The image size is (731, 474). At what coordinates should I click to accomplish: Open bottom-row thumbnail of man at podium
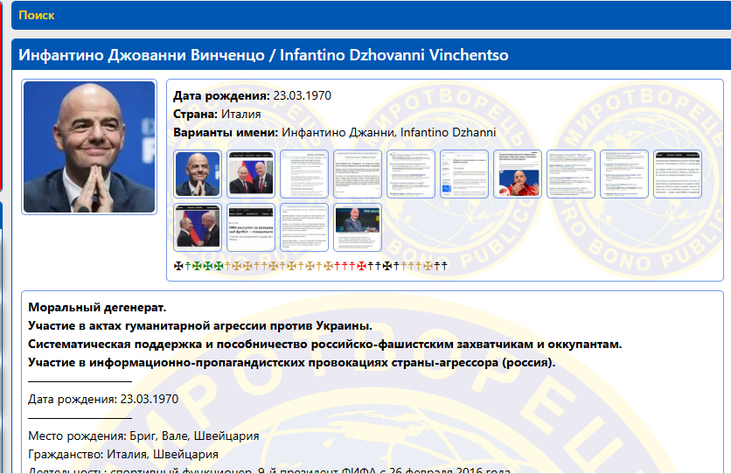358,227
